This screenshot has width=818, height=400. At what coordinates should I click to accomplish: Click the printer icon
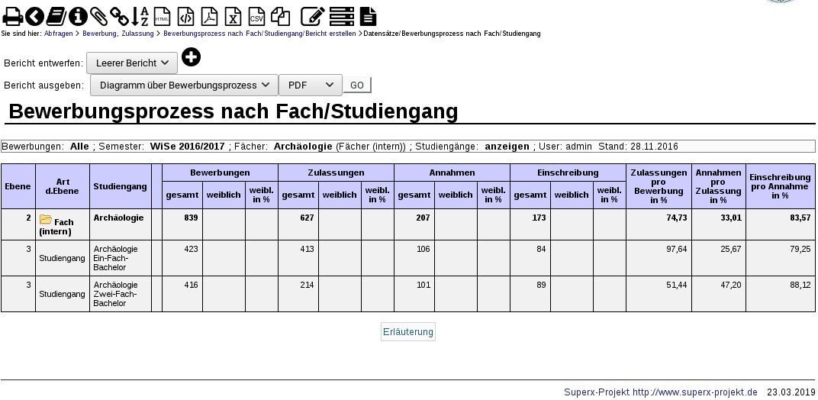(12, 16)
